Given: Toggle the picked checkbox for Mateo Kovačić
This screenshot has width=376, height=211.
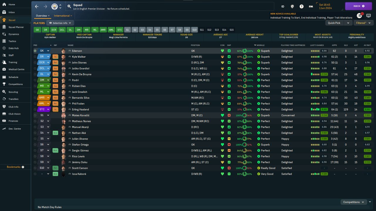Looking at the screenshot, I should [35, 115].
